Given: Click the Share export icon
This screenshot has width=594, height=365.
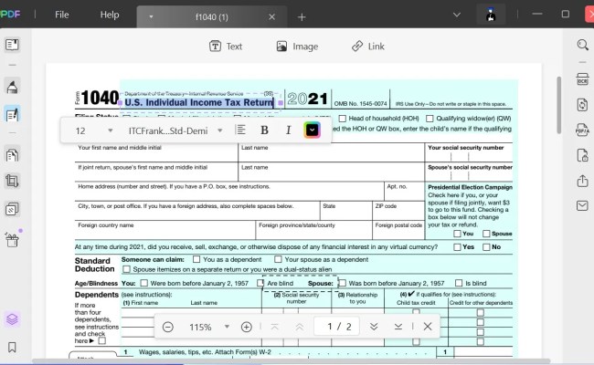Looking at the screenshot, I should (x=582, y=181).
